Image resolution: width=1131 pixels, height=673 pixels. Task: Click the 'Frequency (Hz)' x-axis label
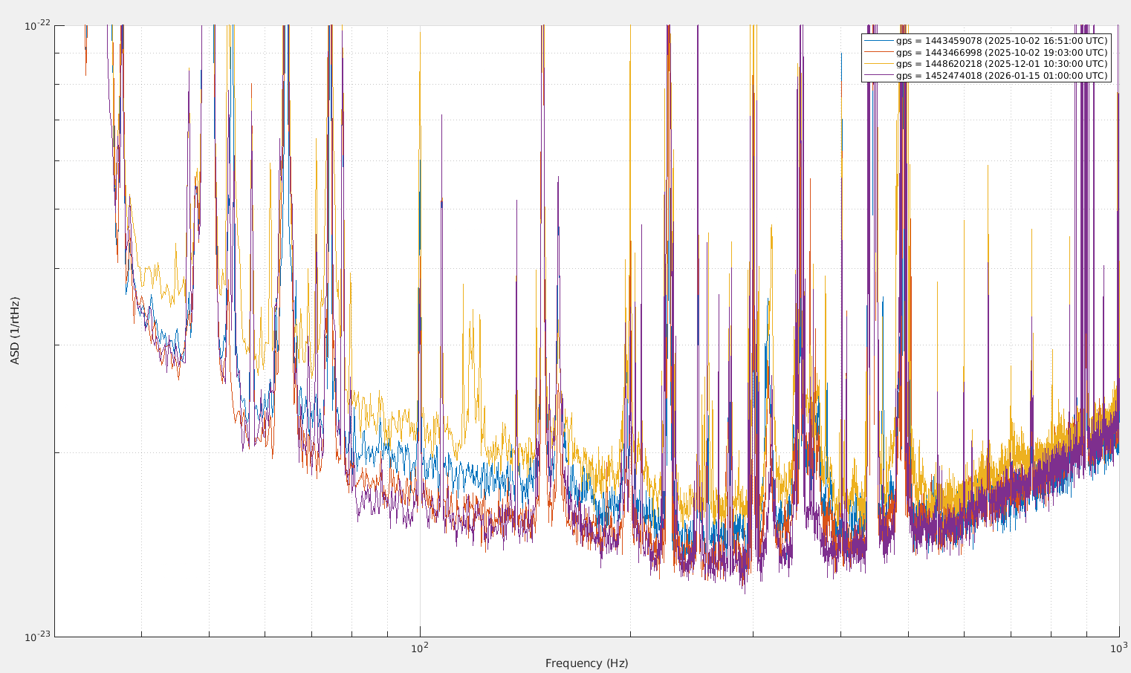tap(586, 663)
